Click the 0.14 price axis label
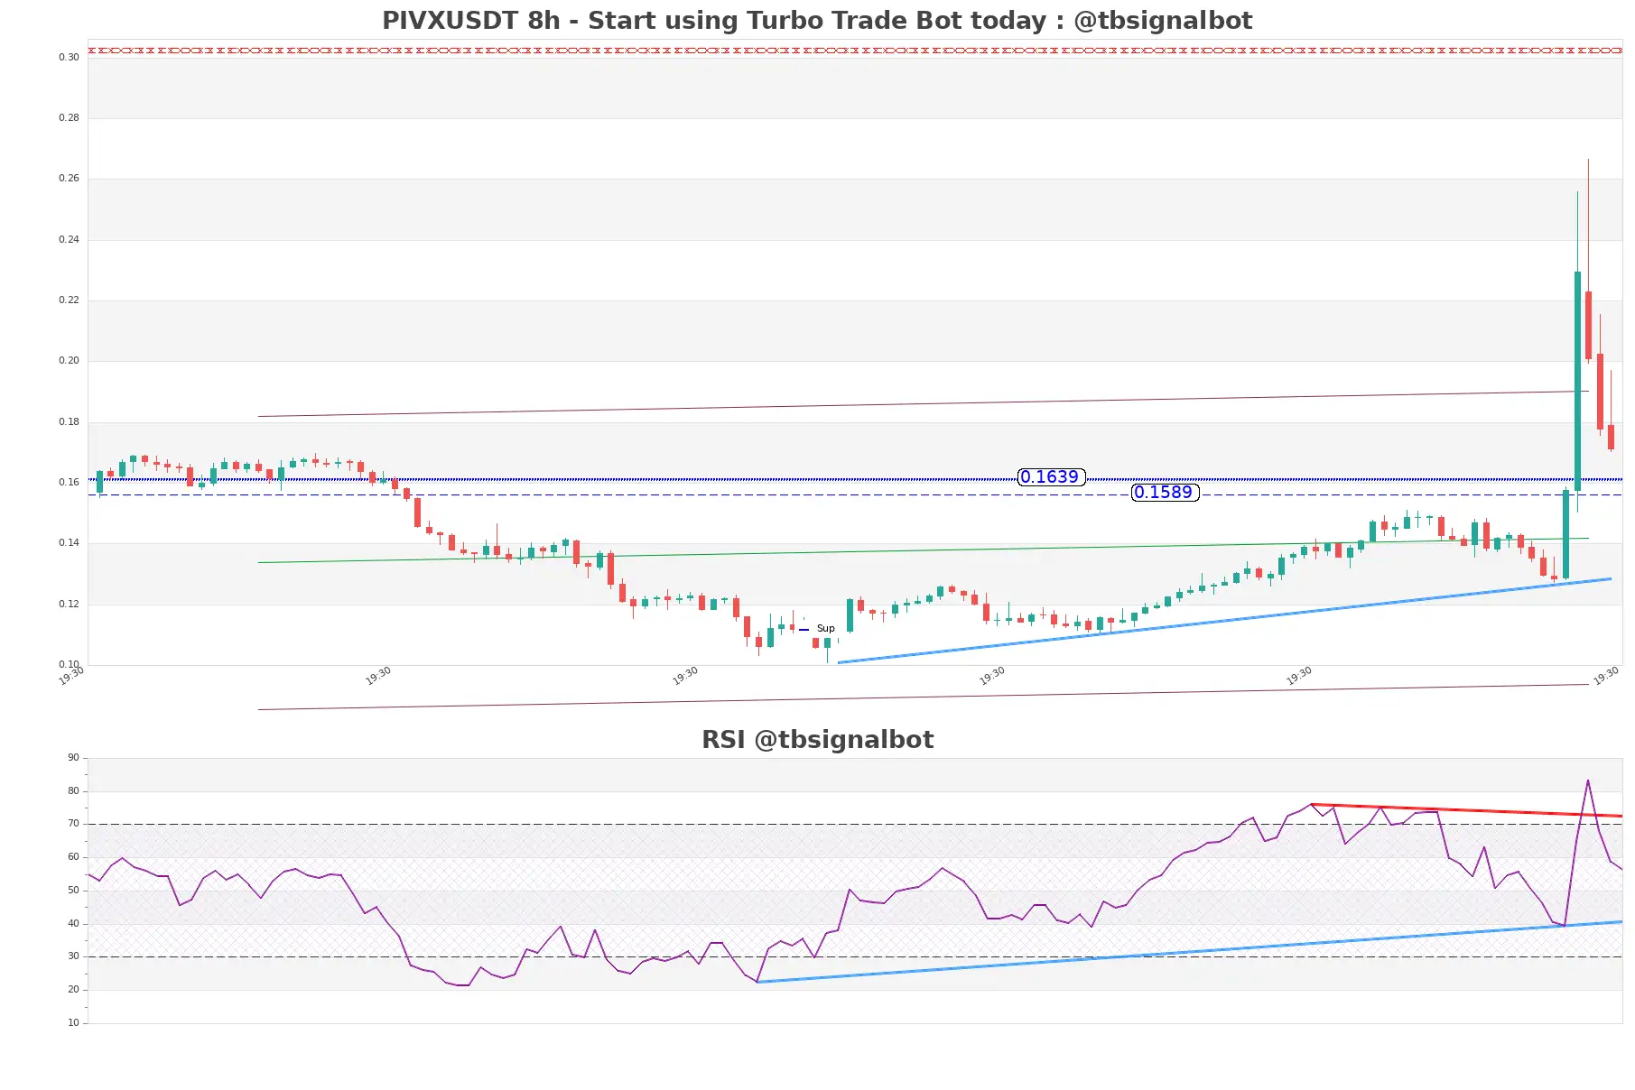The width and height of the screenshot is (1635, 1090). (70, 542)
